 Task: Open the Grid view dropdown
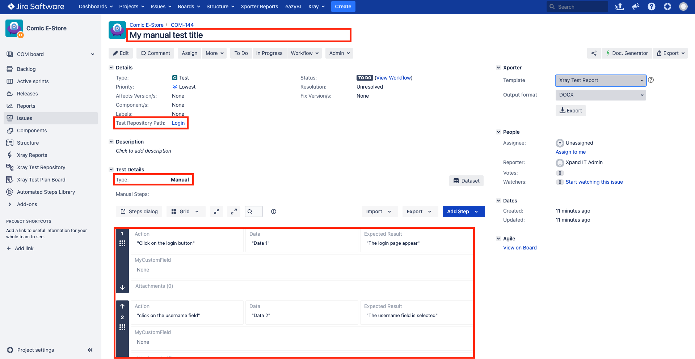point(186,211)
